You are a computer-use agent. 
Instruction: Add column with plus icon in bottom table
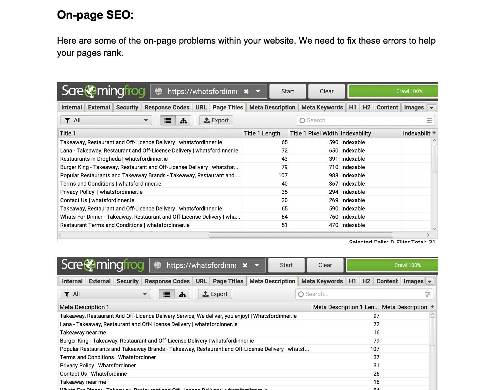tap(432, 307)
